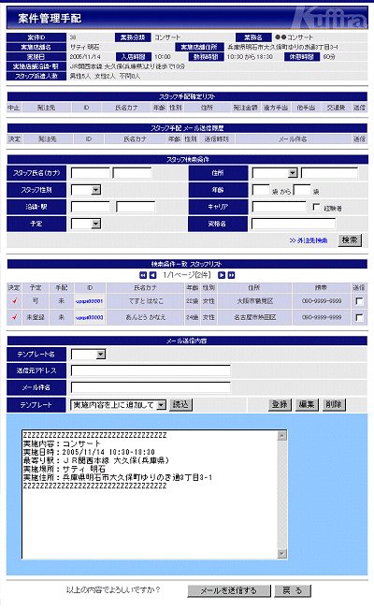
Task: Open staff ID link upqa00001
Action: pos(90,301)
